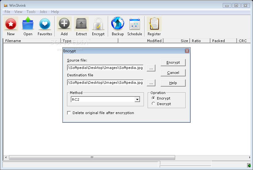
Task: Open the Help menu
Action: pos(55,12)
